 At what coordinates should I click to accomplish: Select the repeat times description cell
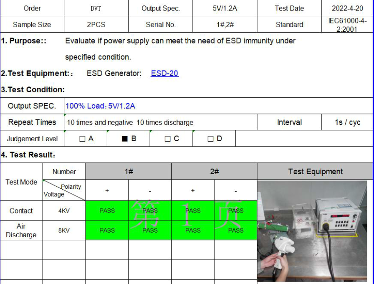(x=161, y=122)
